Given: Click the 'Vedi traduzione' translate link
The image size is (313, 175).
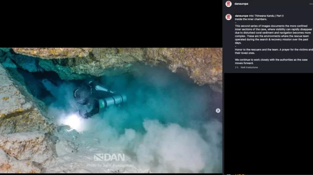Looking at the screenshot, I should 249,67.
